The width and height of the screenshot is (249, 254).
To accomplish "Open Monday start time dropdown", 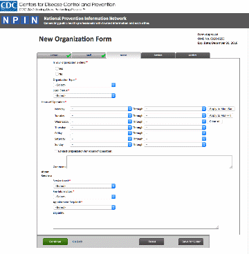I will pyautogui.click(x=101, y=109).
